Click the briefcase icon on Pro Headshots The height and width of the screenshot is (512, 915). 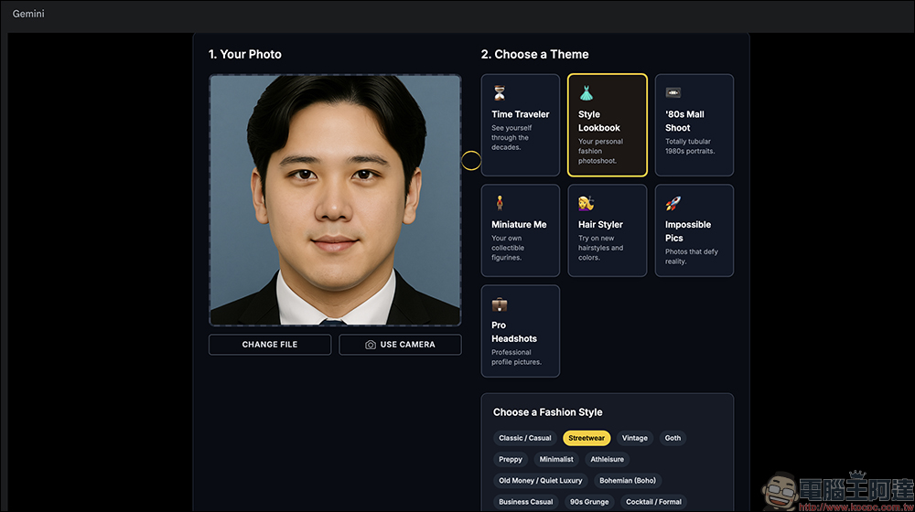[x=500, y=304]
